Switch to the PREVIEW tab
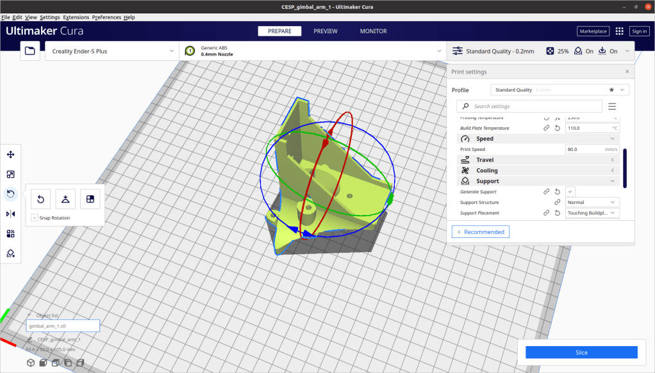655x373 pixels. pyautogui.click(x=326, y=31)
